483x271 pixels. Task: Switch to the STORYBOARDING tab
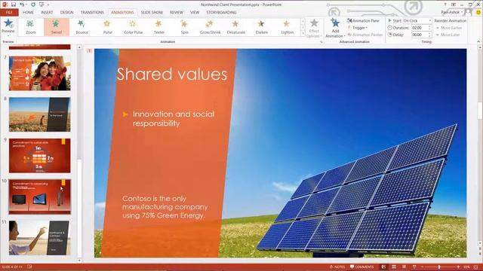[221, 12]
